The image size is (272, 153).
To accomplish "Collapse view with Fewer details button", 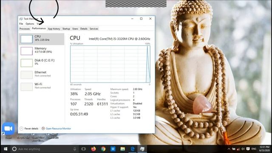I will (x=29, y=128).
